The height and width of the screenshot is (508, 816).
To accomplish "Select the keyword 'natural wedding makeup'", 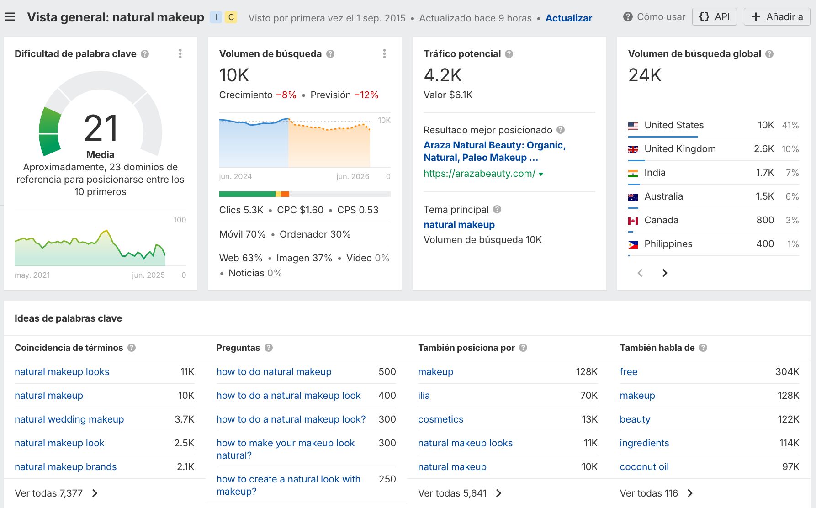I will point(69,419).
